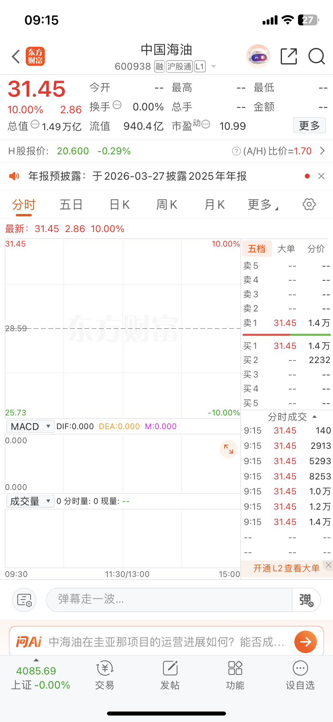The width and height of the screenshot is (333, 722).
Task: Open suggested 中海油在圭亚那 AI question
Action: point(167,641)
